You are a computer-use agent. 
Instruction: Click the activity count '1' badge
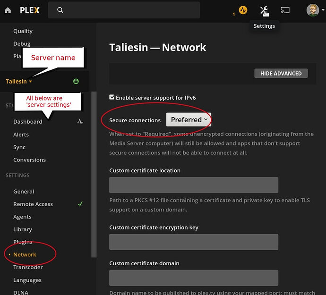[x=234, y=14]
